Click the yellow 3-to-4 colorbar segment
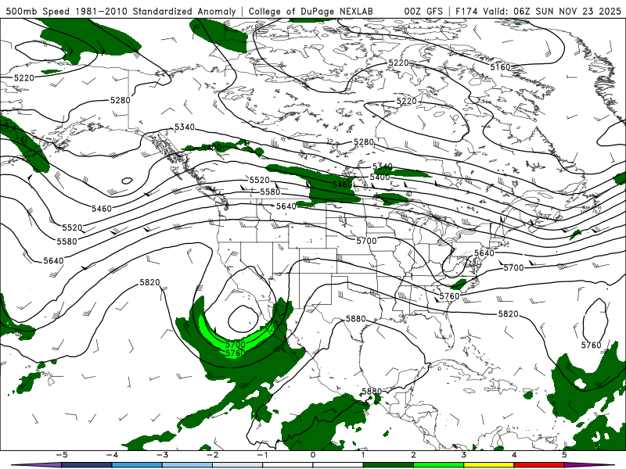 (488, 465)
